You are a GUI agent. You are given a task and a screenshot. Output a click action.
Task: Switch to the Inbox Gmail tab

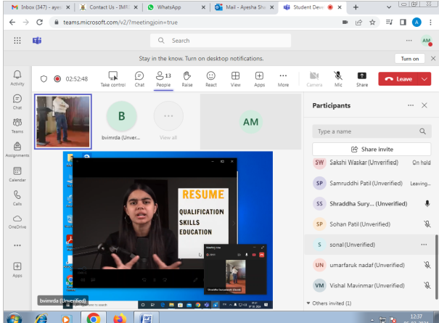click(x=36, y=7)
